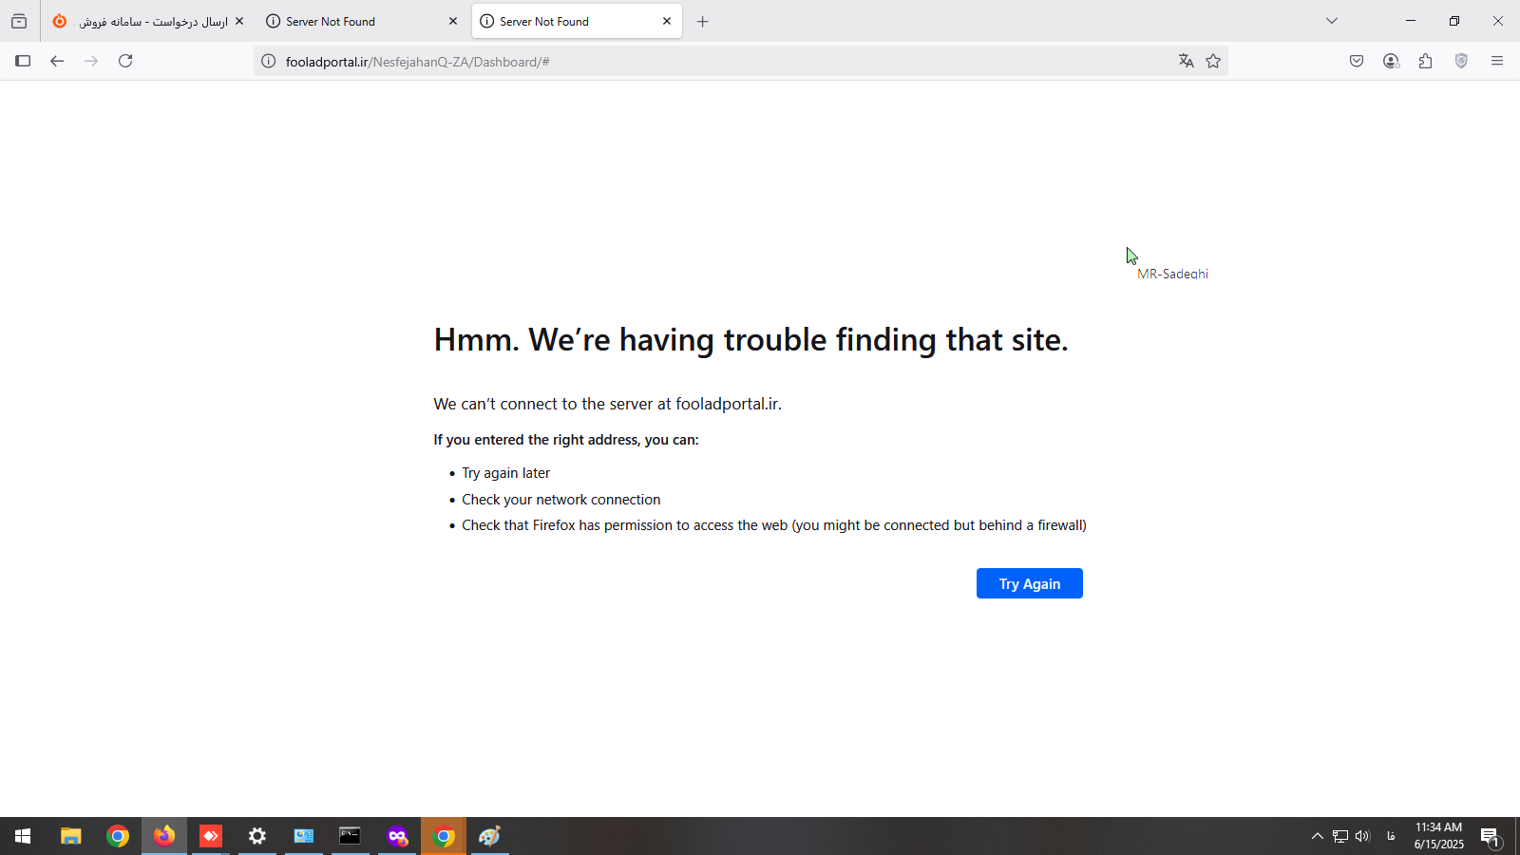Toggle the volume icon in system tray
Screen dimensions: 1520x855
[x=1362, y=836]
